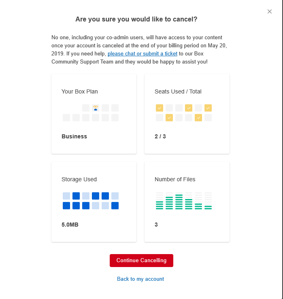This screenshot has width=283, height=299.
Task: Open the chat or submit a ticket link
Action: (143, 54)
